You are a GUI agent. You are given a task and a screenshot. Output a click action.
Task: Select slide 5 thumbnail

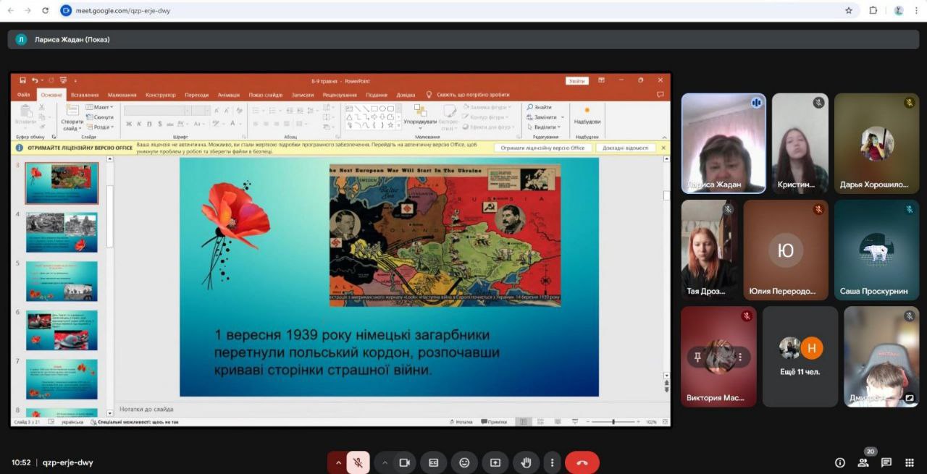[62, 281]
